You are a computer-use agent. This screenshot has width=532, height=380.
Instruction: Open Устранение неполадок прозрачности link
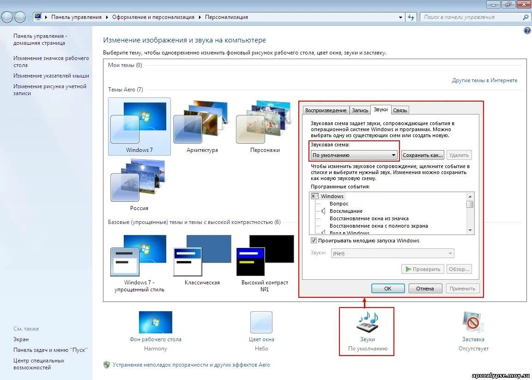pos(191,365)
